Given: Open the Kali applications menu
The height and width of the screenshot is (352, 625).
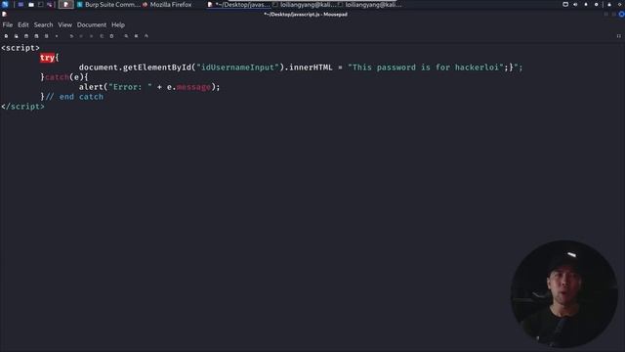Looking at the screenshot, I should pyautogui.click(x=5, y=4).
